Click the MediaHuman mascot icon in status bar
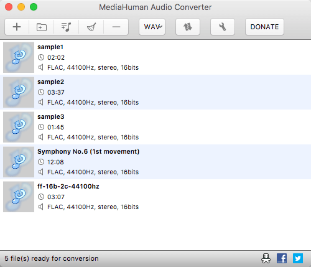Image resolution: width=311 pixels, height=267 pixels. click(266, 258)
